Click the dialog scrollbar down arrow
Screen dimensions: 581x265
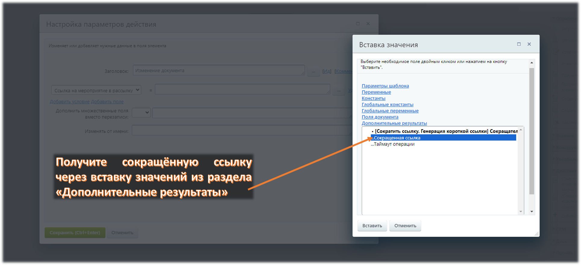pos(532,211)
